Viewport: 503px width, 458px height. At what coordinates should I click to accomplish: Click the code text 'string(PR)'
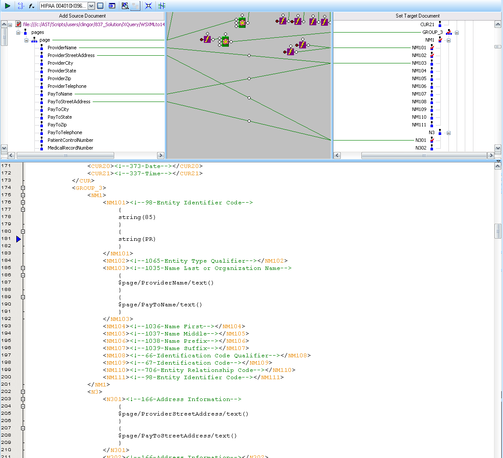137,239
